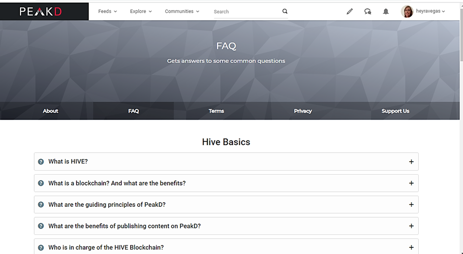Open the Explore dropdown menu
Image resolution: width=463 pixels, height=254 pixels.
141,11
